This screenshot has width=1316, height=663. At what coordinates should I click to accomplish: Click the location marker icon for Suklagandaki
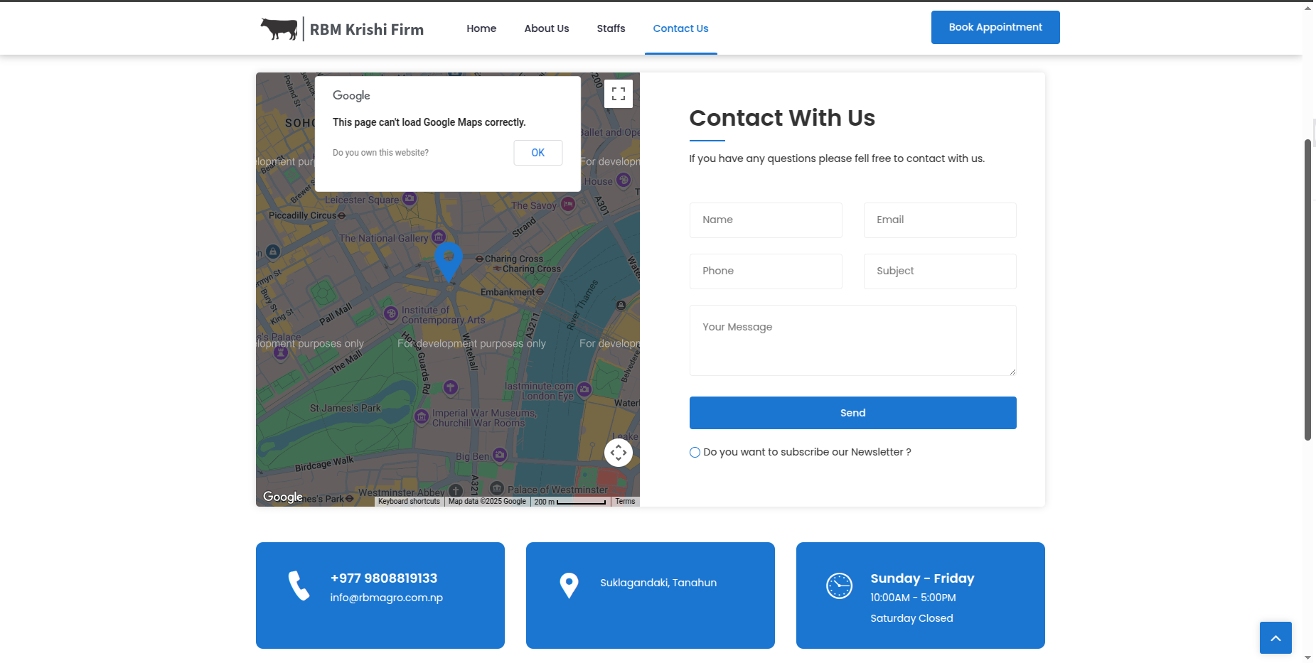tap(569, 586)
